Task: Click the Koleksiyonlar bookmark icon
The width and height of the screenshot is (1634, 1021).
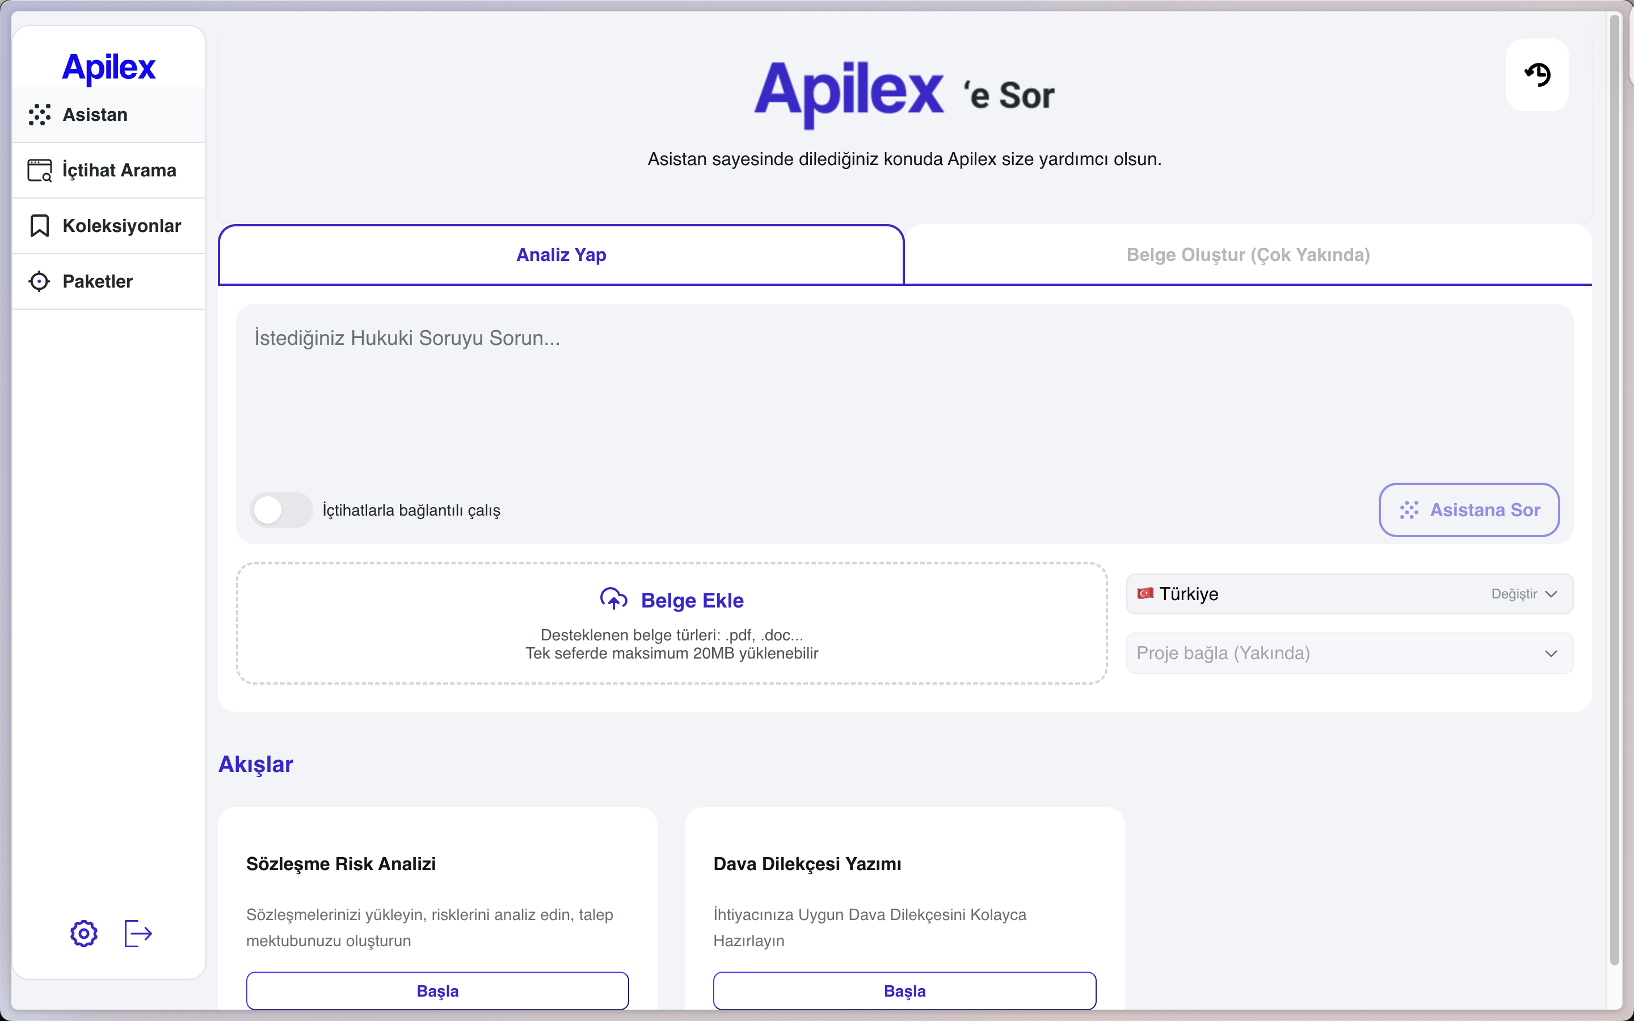Action: [x=40, y=226]
